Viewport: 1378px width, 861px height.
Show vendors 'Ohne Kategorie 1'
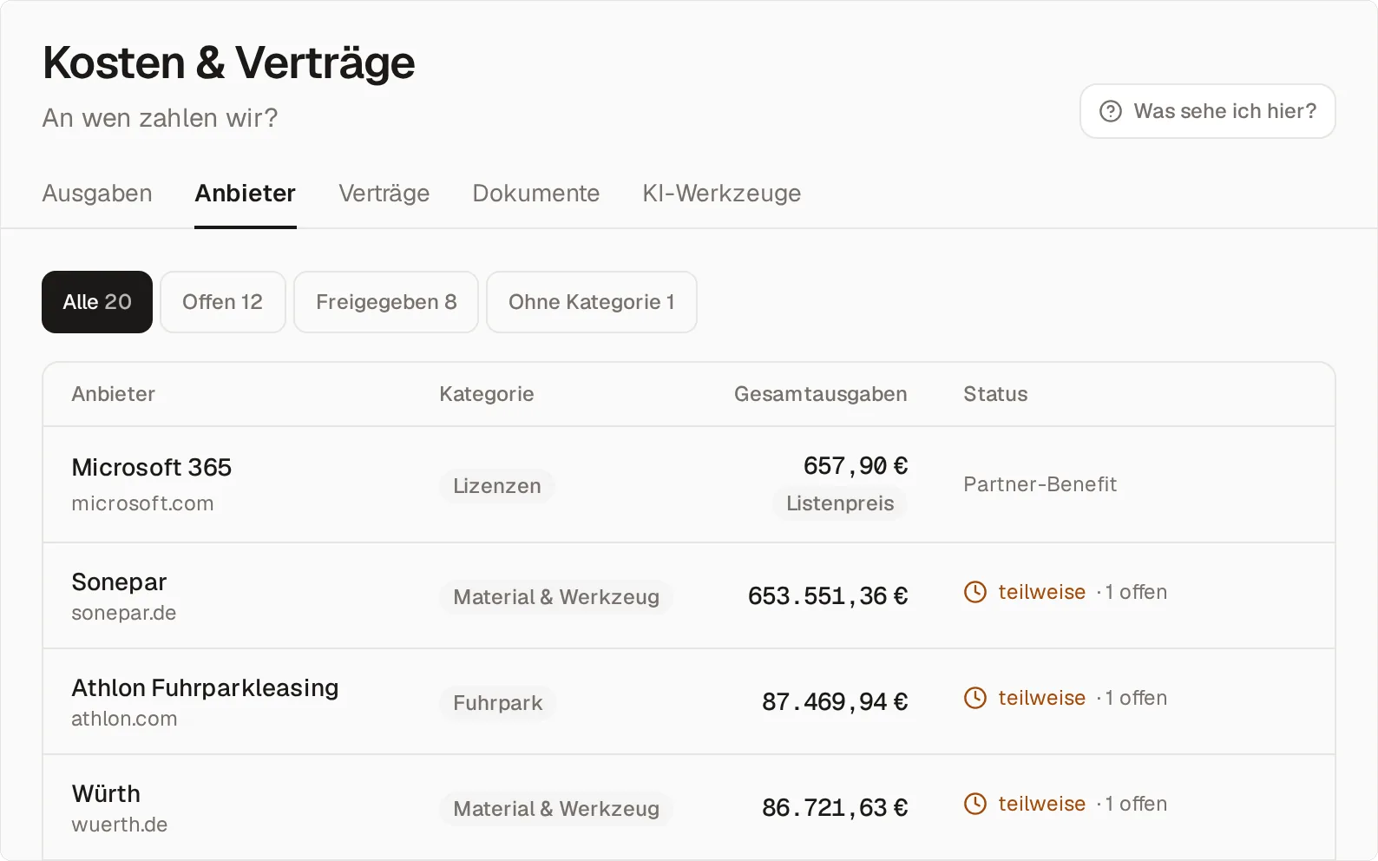pyautogui.click(x=592, y=302)
